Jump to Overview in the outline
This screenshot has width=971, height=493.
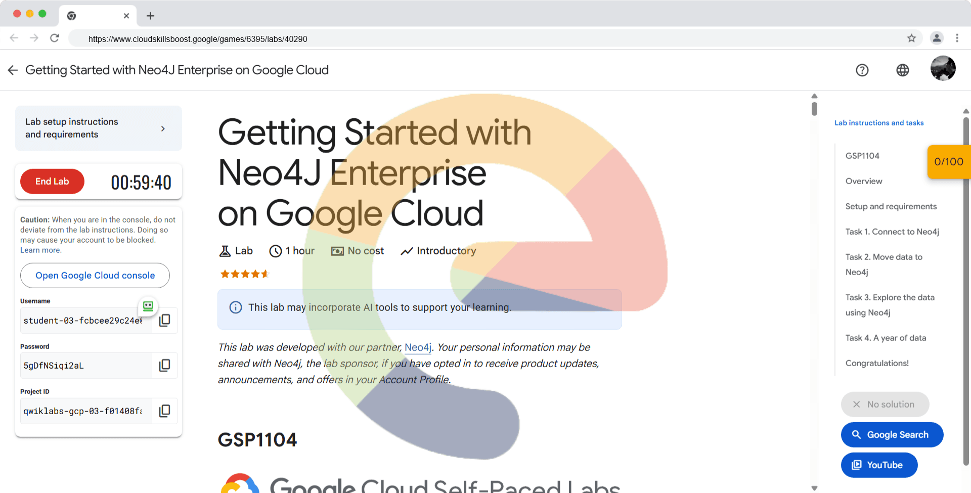coord(864,181)
